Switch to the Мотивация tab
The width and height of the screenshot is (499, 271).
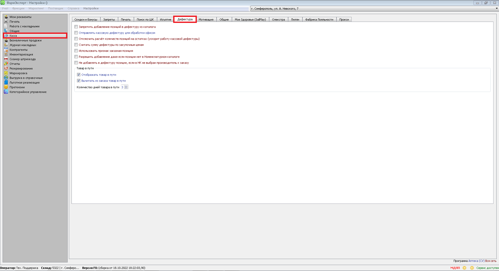tap(206, 20)
